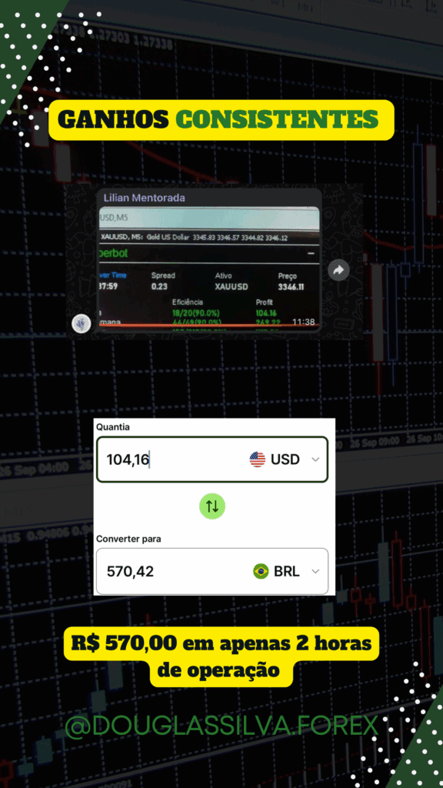Open the trading screenshot in the message
443x788 pixels.
pos(209,269)
